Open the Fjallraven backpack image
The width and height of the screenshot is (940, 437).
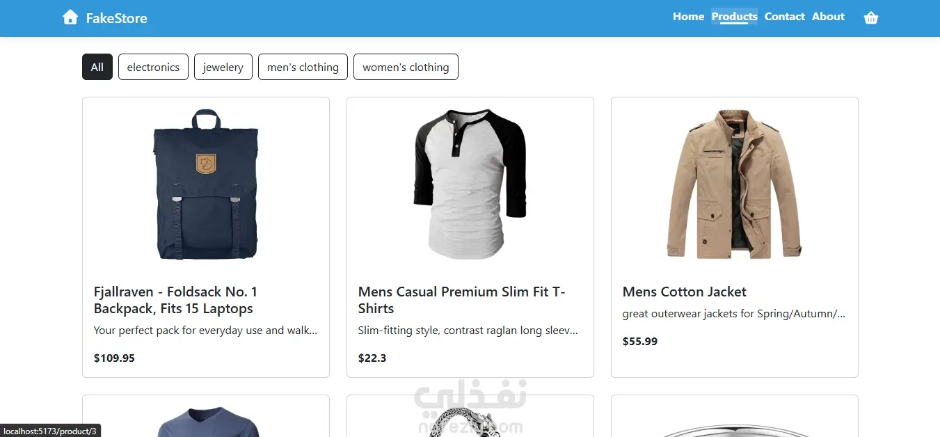[206, 184]
